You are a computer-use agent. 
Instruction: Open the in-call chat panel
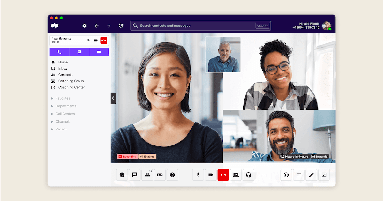134,175
